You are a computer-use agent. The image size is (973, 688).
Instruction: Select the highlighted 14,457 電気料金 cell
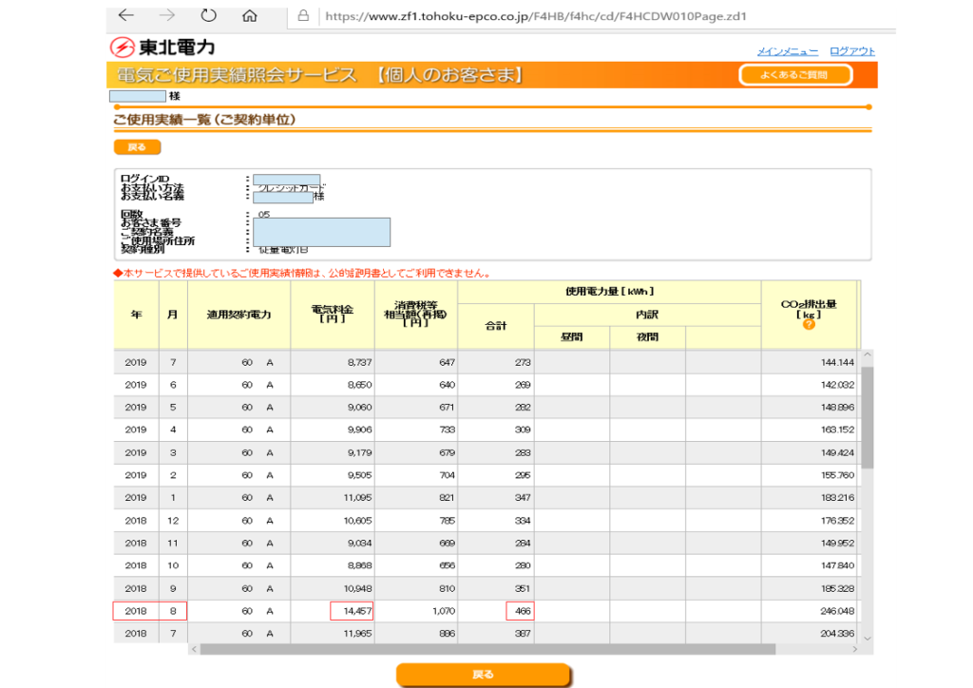352,611
